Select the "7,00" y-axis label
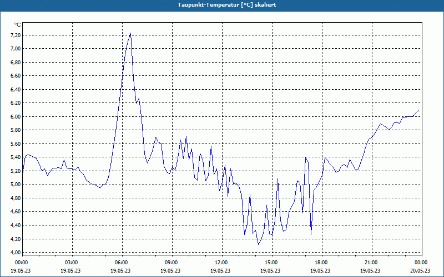 tap(16, 49)
